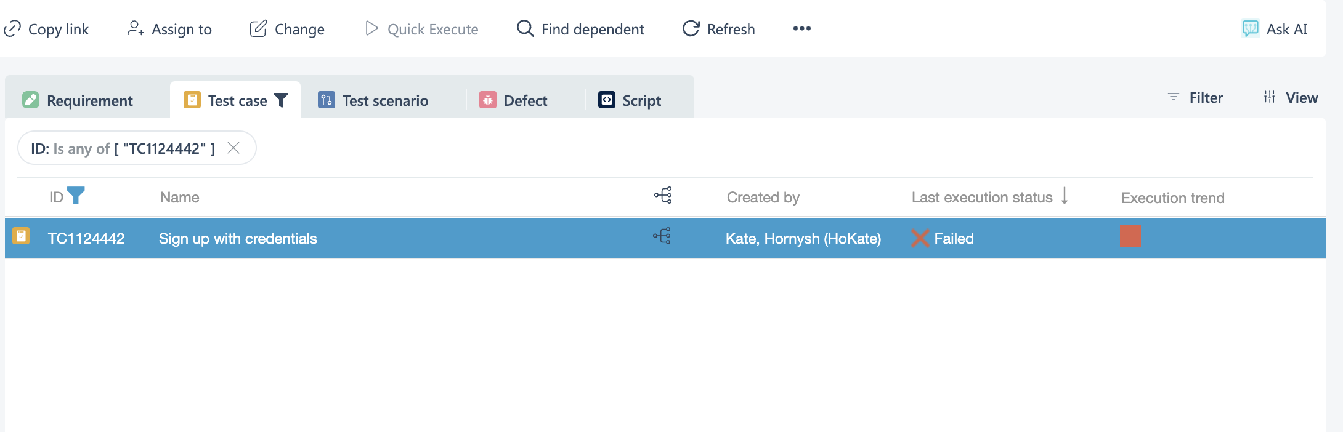Image resolution: width=1343 pixels, height=432 pixels.
Task: Open the more actions ellipsis menu
Action: pyautogui.click(x=801, y=29)
